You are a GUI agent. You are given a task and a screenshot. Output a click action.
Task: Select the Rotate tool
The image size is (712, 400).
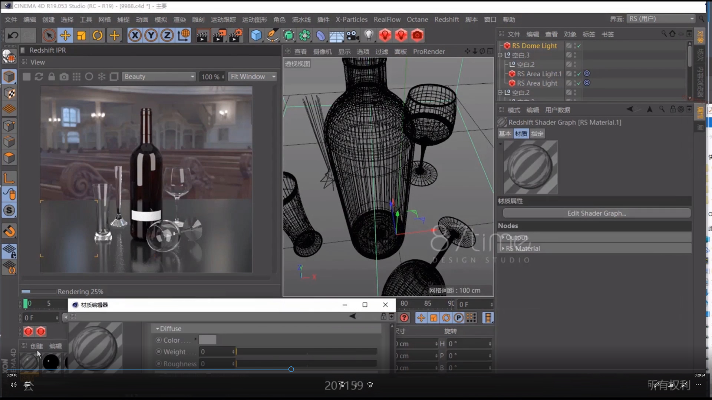coord(98,36)
